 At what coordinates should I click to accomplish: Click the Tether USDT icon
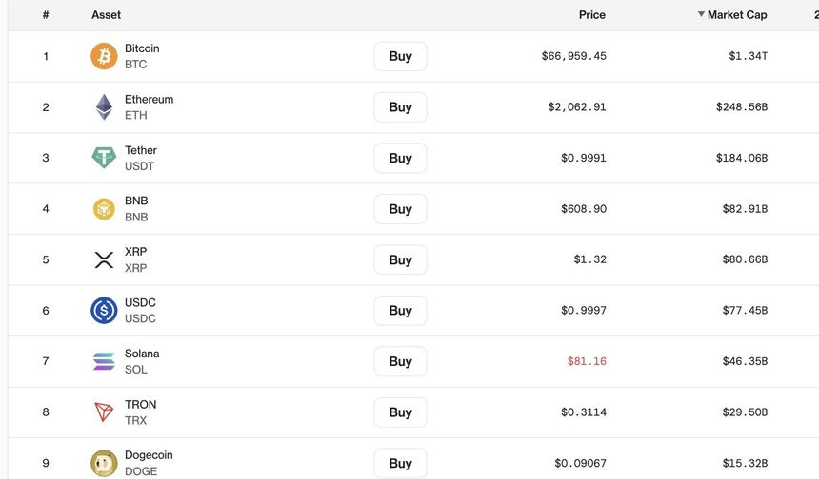pyautogui.click(x=104, y=158)
